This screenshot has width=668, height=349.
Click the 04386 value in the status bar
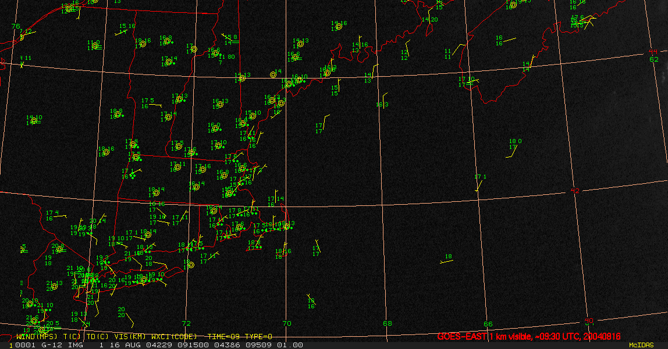tap(228, 345)
